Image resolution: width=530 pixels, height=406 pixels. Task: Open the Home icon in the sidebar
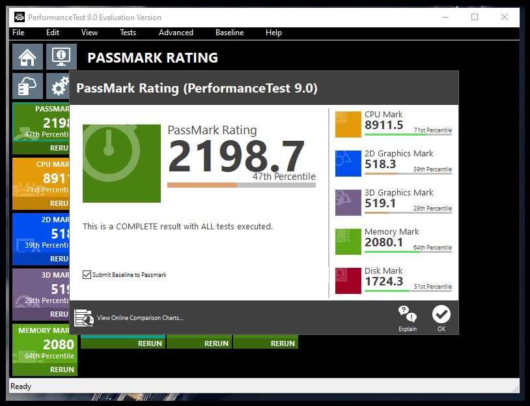(x=28, y=57)
